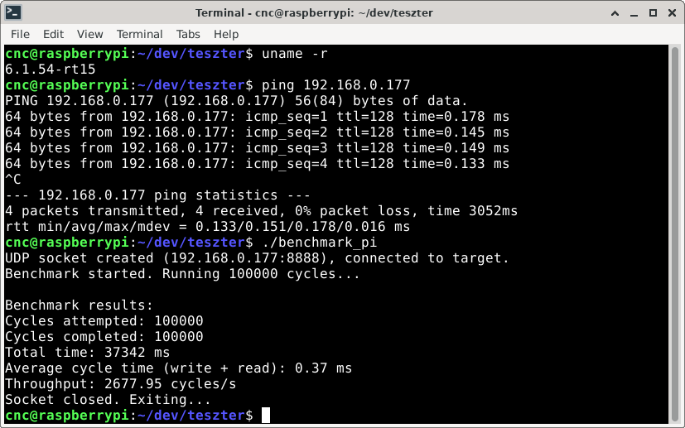685x428 pixels.
Task: Click the '^C' interrupt line
Action: tap(13, 179)
